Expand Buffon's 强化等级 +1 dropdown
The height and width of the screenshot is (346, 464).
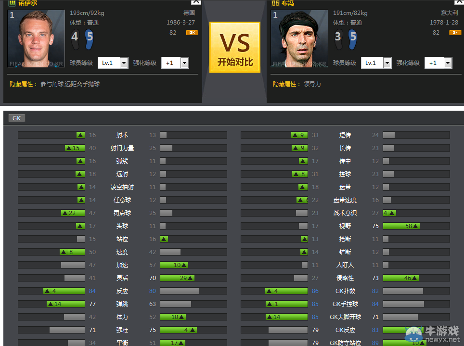[438, 63]
